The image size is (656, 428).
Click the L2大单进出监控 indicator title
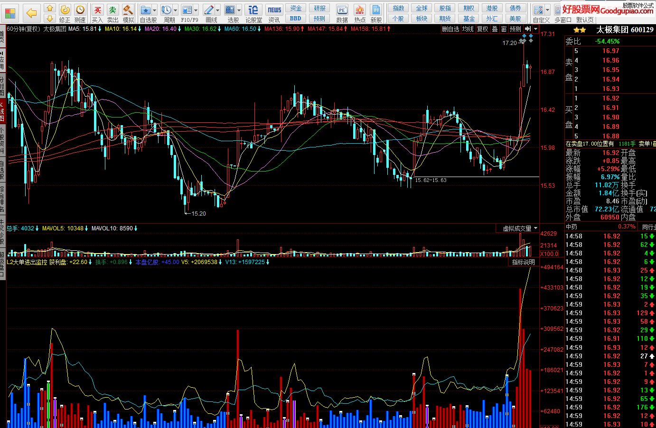pyautogui.click(x=27, y=262)
